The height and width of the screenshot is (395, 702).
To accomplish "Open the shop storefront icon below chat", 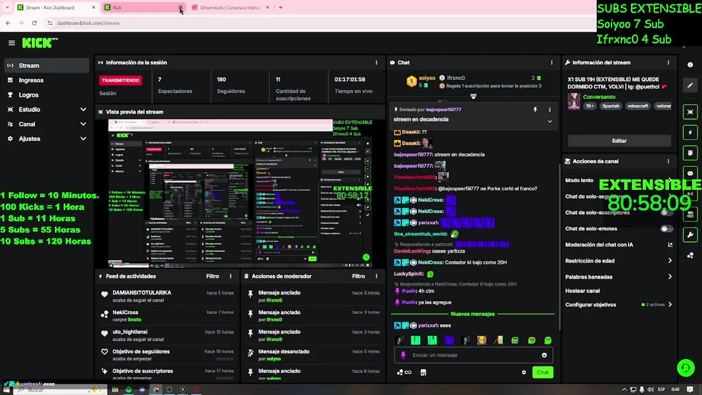I will [x=423, y=373].
